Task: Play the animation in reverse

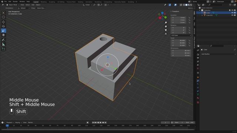Action: pyautogui.click(x=98, y=123)
